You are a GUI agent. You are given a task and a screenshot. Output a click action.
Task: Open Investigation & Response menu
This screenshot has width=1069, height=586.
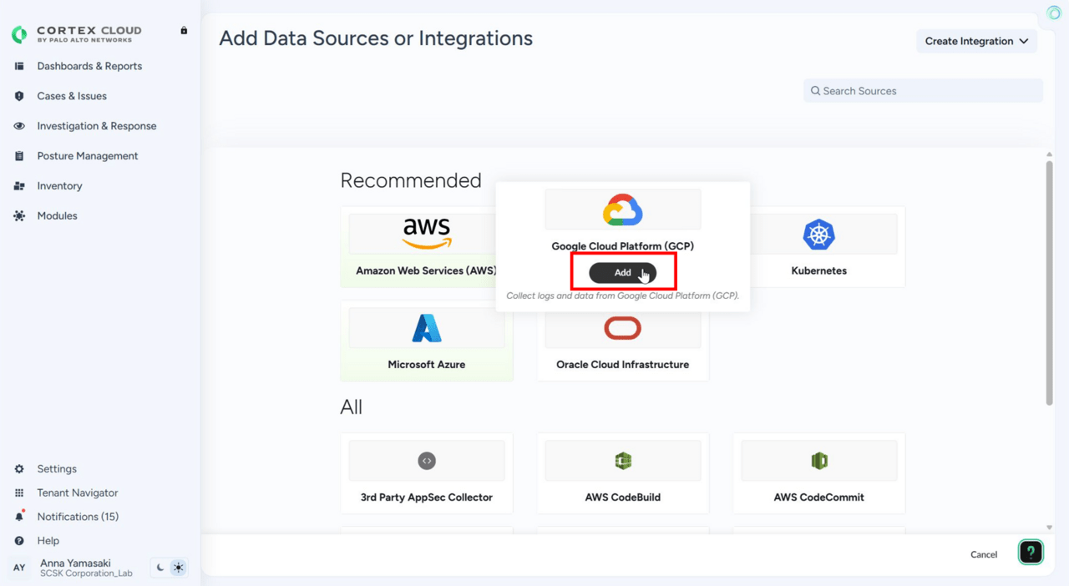(97, 126)
